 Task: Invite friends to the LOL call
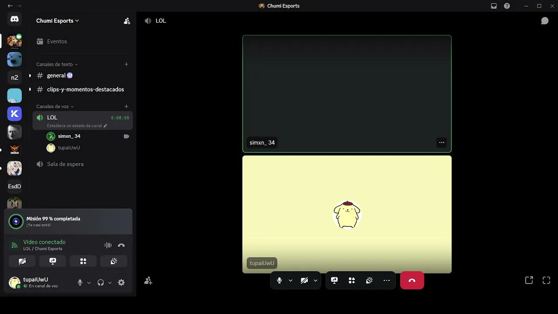tap(148, 281)
